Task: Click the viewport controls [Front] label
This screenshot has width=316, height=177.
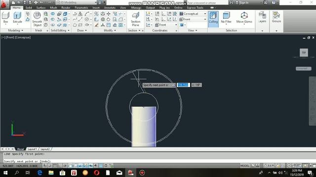Action: [x=10, y=37]
